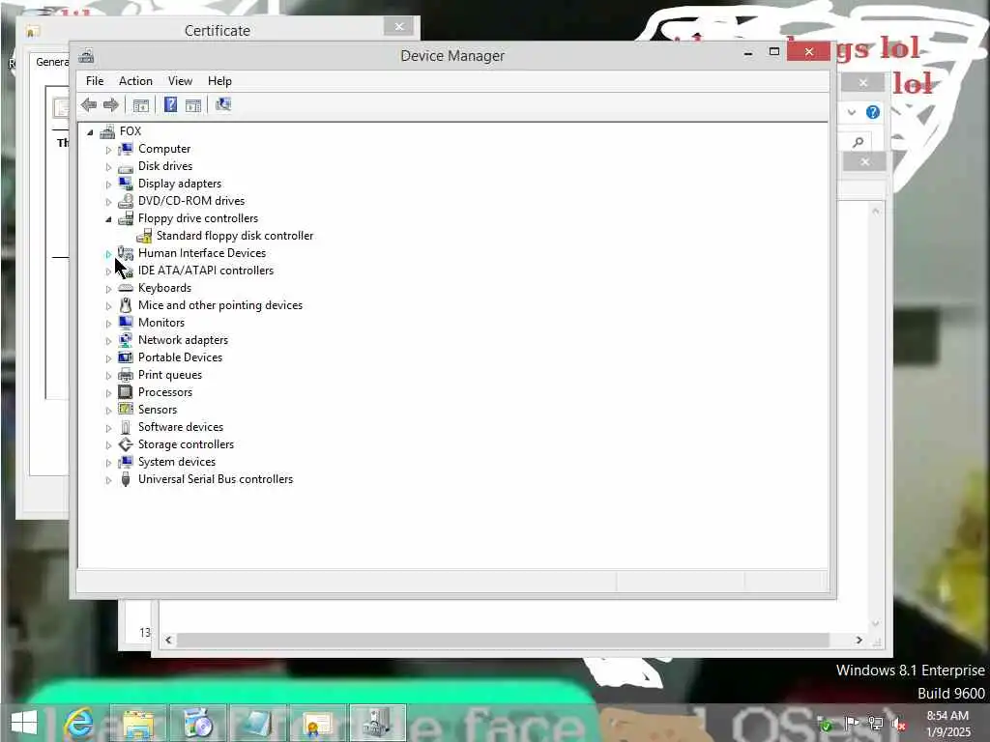Click the Network adapters category icon
This screenshot has height=742, width=990.
coord(126,340)
